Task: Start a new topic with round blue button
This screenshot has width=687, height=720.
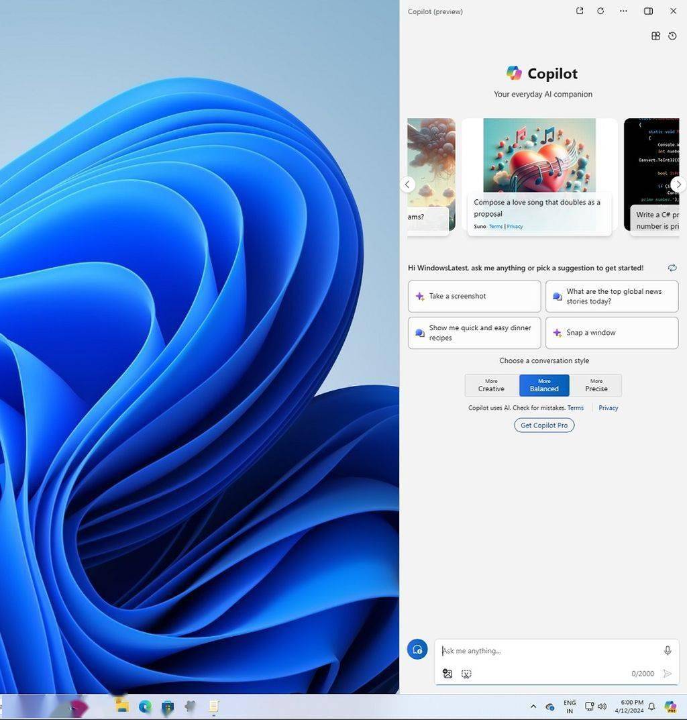Action: click(417, 649)
